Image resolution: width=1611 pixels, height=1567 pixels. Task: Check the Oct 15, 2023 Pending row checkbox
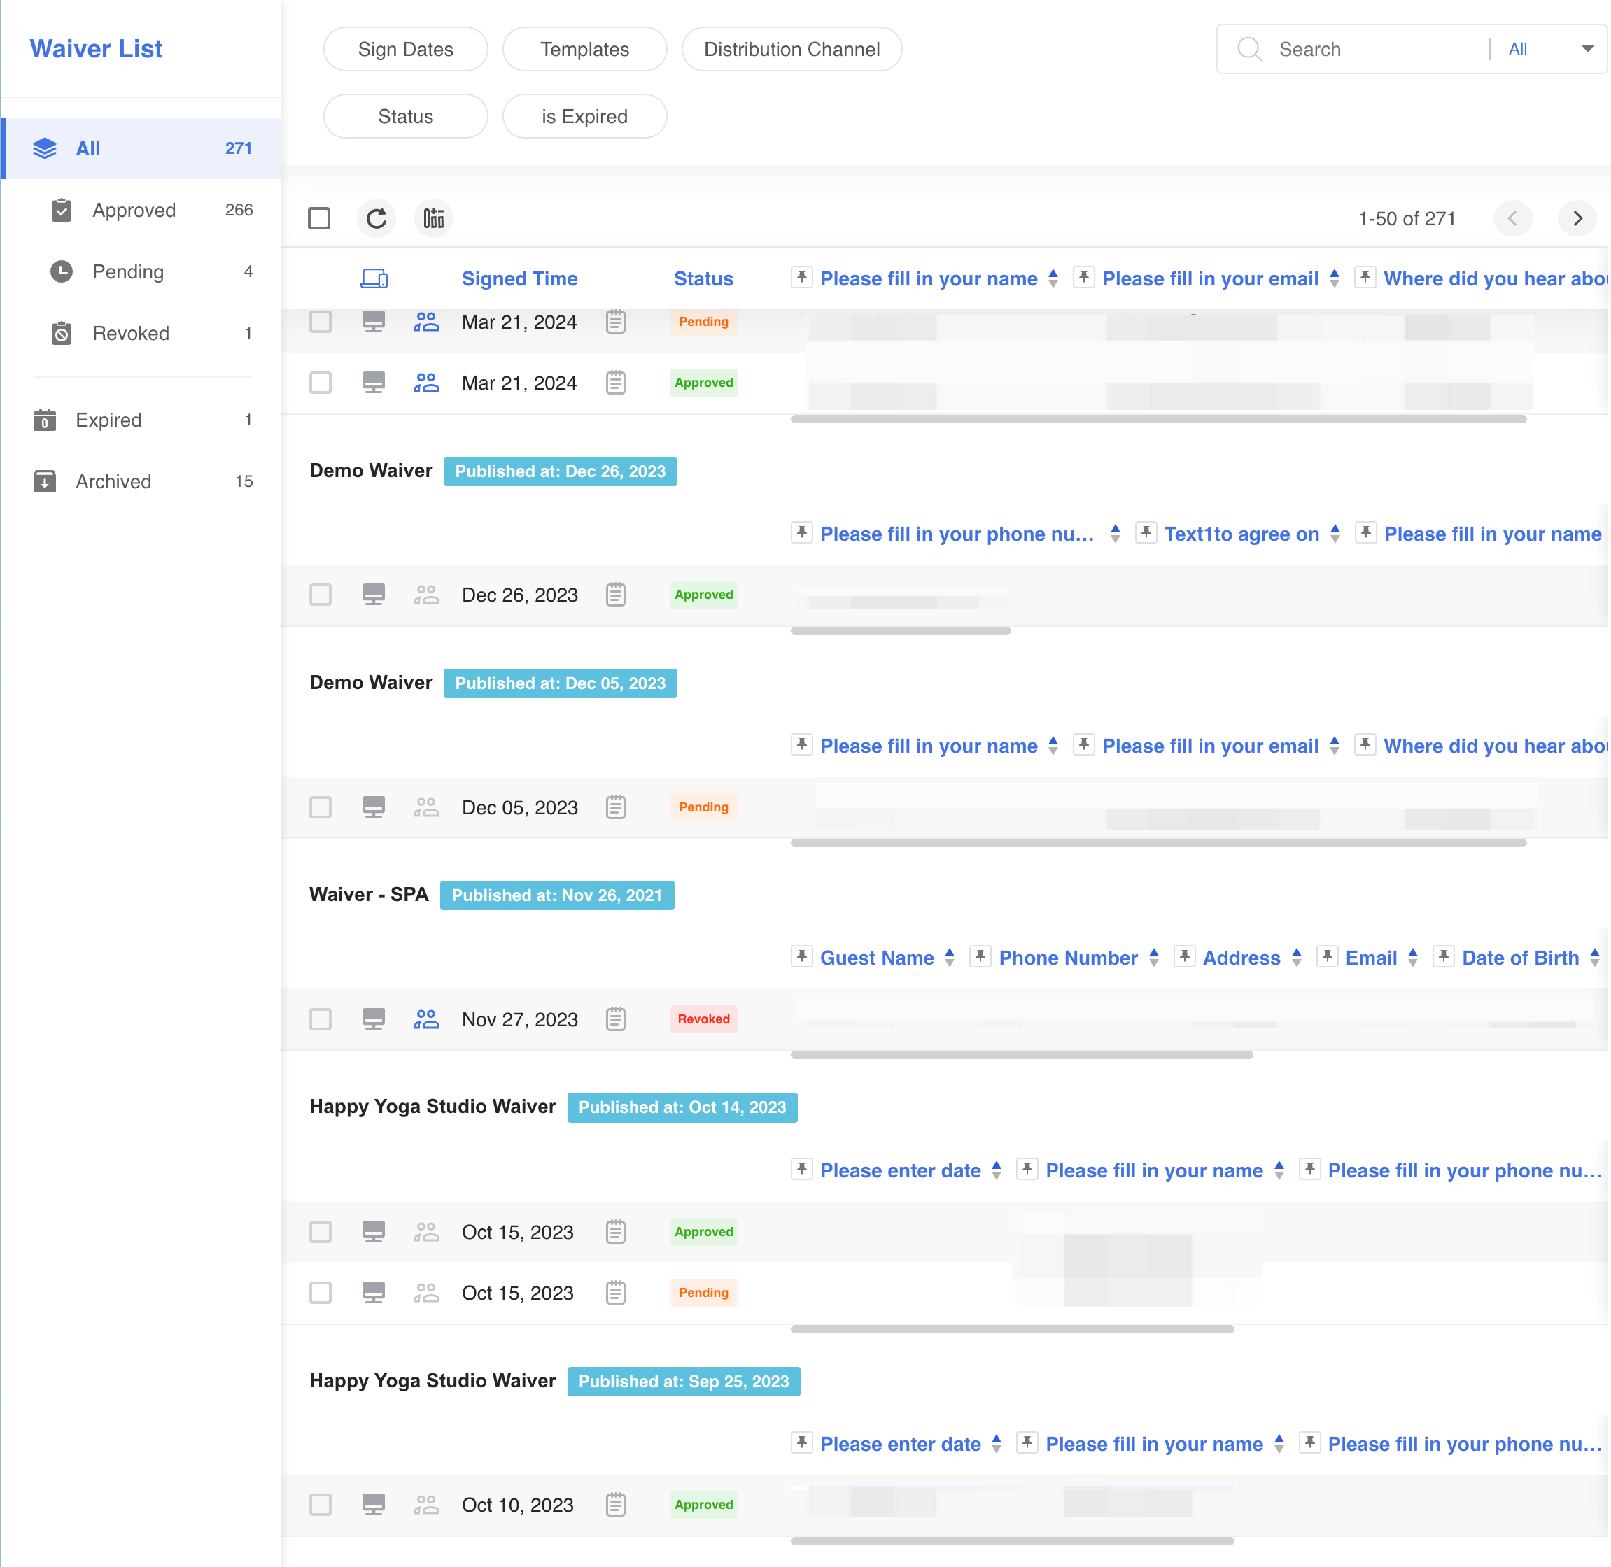click(x=321, y=1292)
